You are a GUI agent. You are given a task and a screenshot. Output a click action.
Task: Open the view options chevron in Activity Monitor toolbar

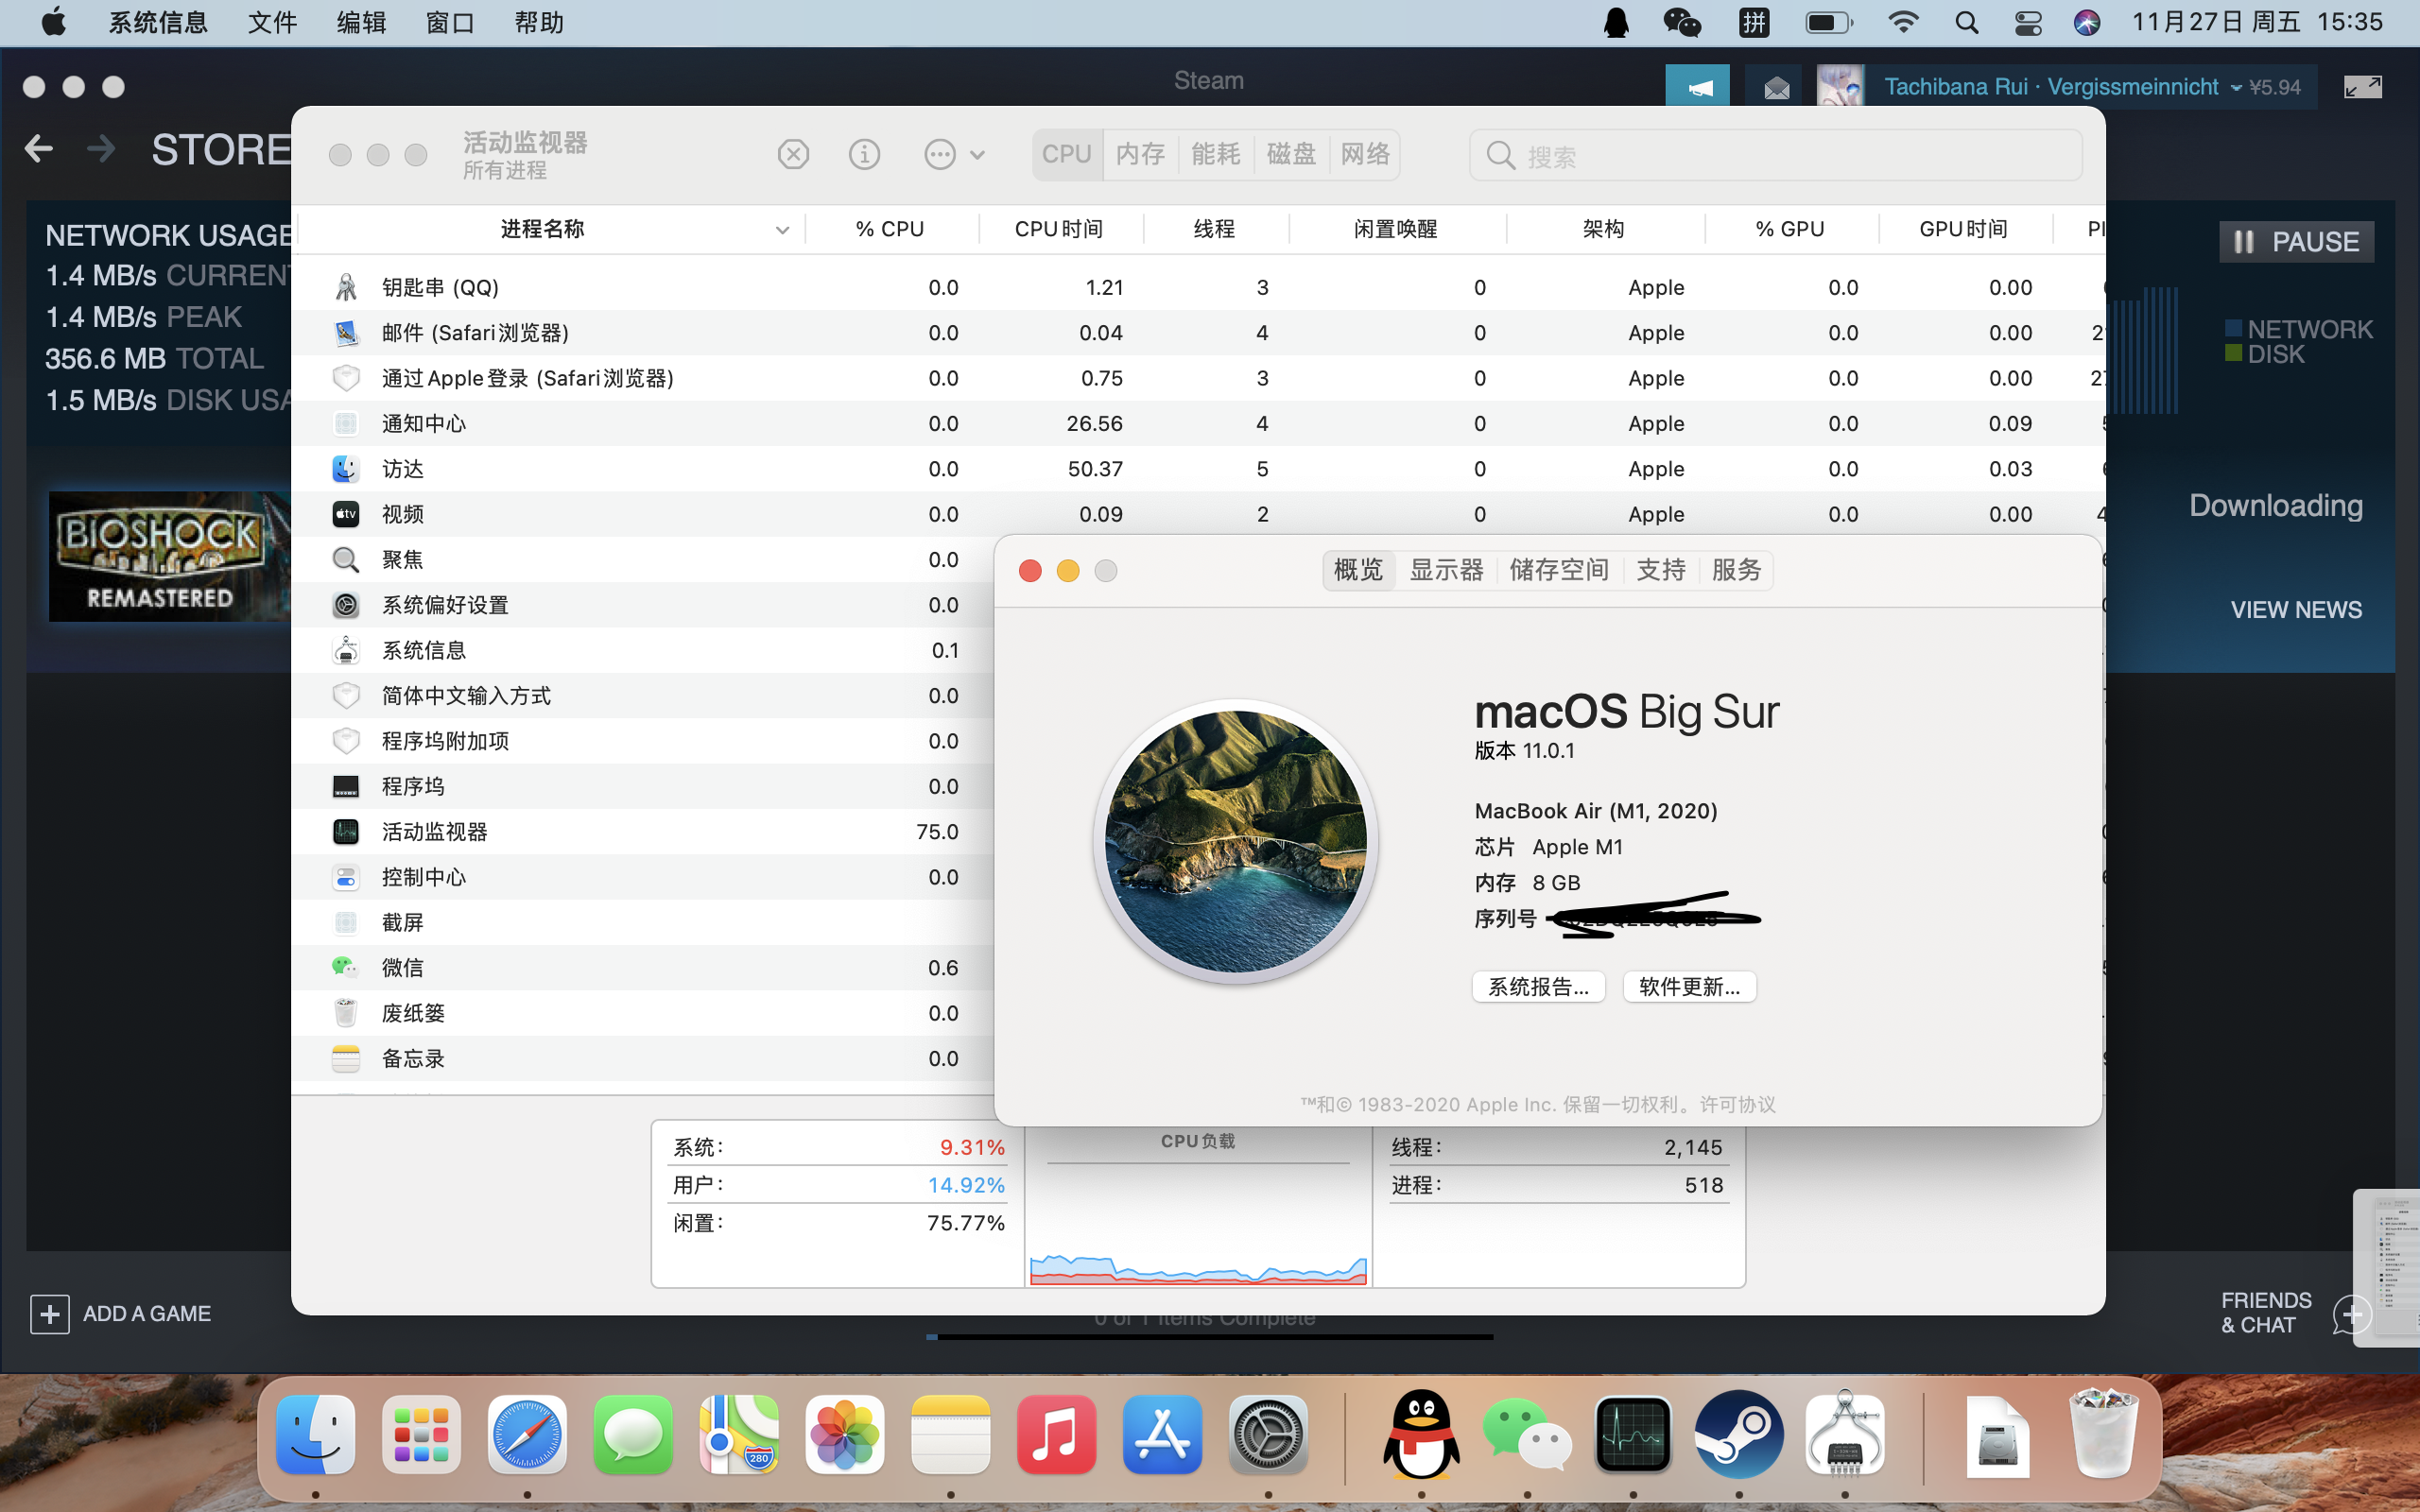[978, 154]
